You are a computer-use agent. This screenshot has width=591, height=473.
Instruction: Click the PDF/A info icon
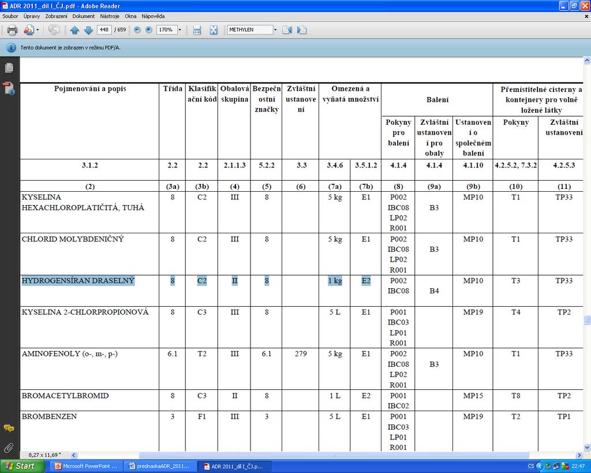[11, 47]
